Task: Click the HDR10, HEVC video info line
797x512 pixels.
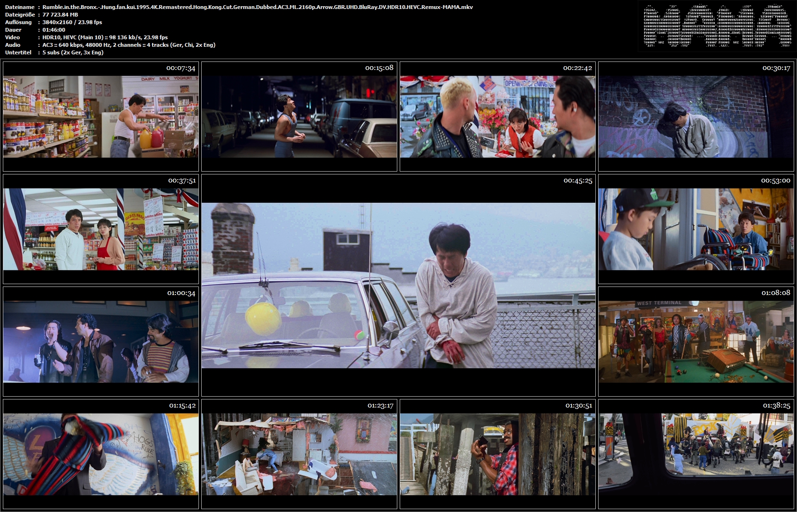Action: click(105, 37)
